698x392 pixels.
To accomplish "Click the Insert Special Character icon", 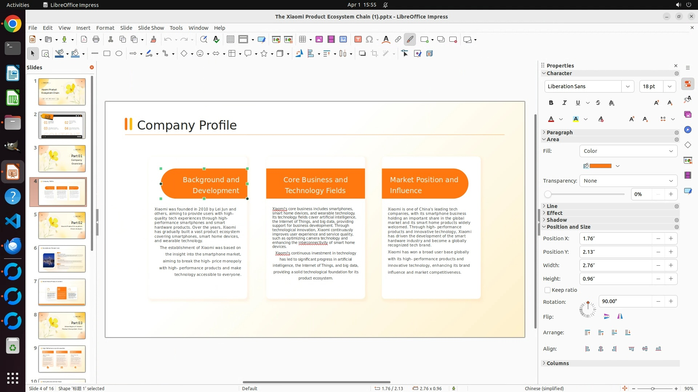I will (369, 40).
